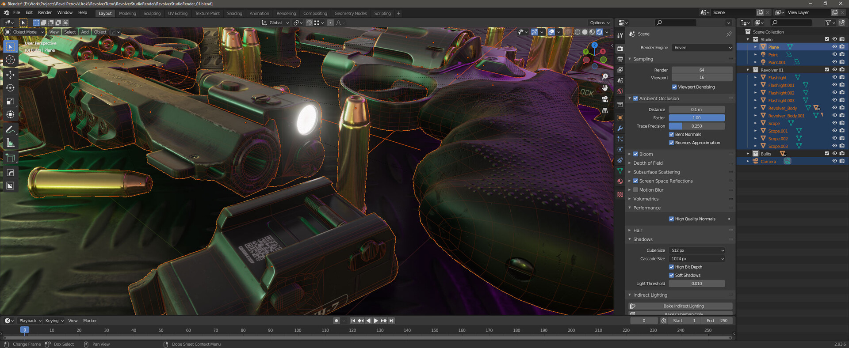Uncheck High Quality Normals
The image size is (849, 348).
click(671, 219)
